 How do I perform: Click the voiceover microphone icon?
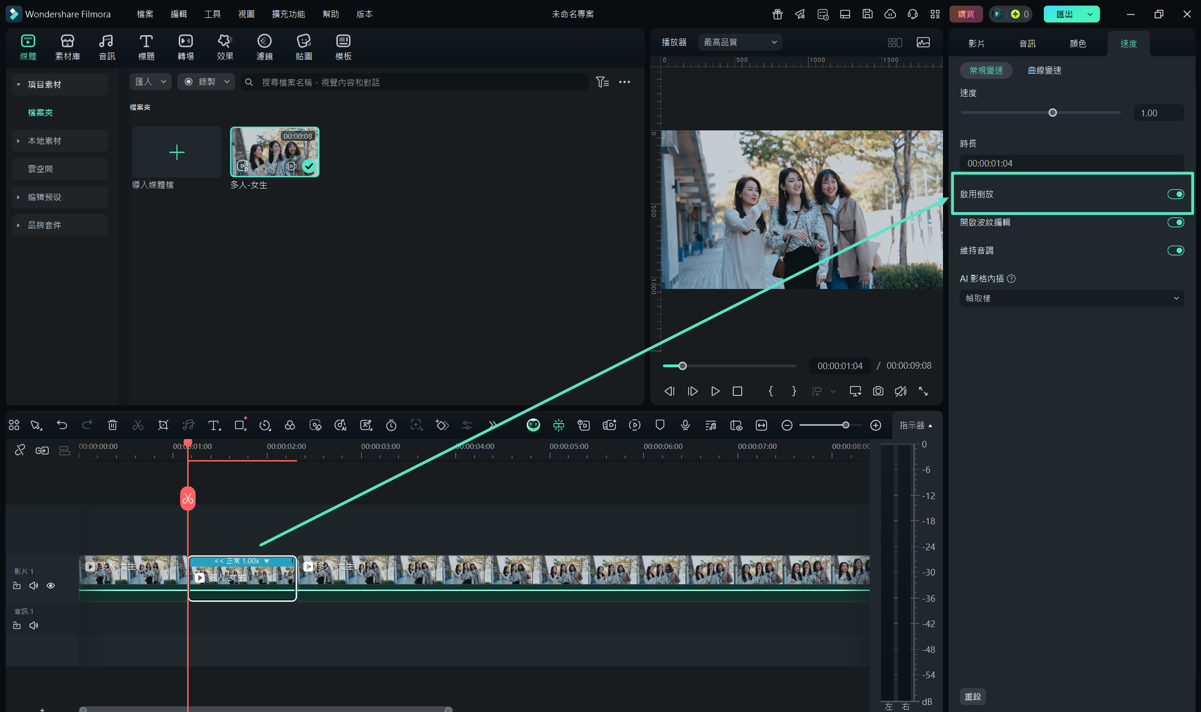685,425
